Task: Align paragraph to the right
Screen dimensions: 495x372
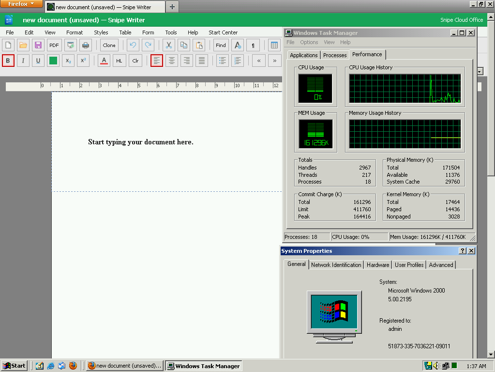Action: (x=187, y=61)
